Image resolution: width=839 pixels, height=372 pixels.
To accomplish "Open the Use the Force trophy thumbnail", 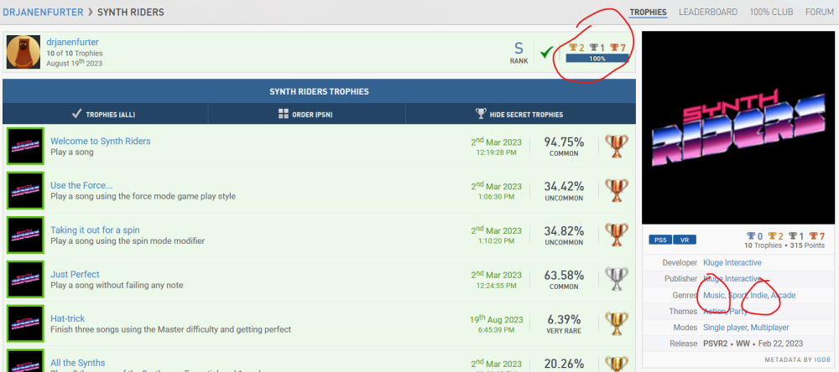I will 25,190.
